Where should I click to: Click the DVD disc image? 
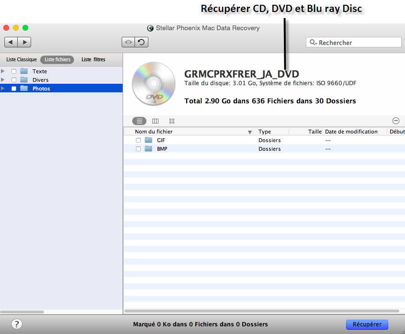click(154, 84)
